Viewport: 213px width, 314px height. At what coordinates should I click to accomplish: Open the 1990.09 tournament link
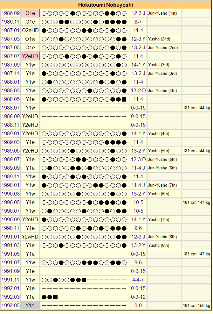coord(10,220)
